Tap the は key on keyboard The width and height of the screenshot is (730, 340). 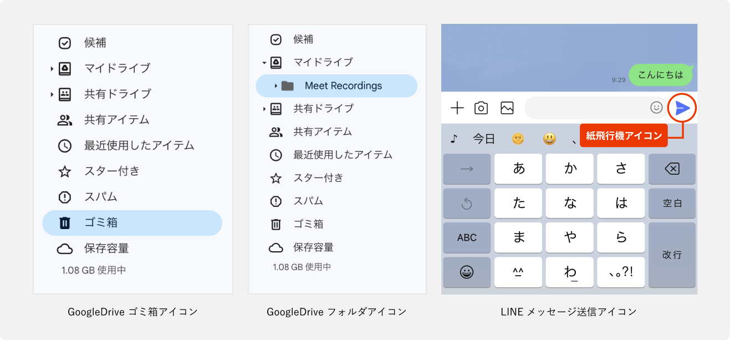[621, 204]
